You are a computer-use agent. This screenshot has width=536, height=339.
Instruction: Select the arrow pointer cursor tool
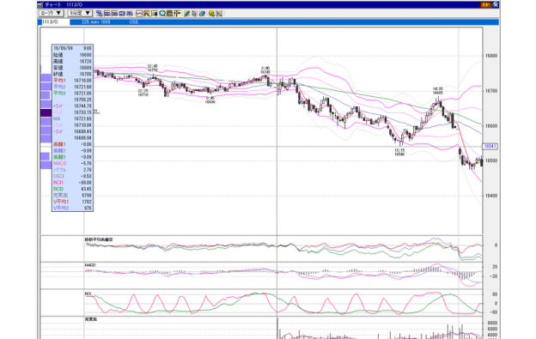(194, 14)
